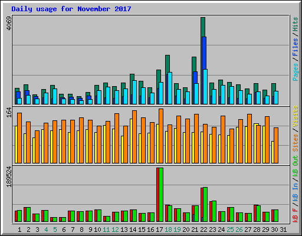Click the green kB Out bar for day 23
The width and height of the screenshot is (302, 236).
click(214, 211)
